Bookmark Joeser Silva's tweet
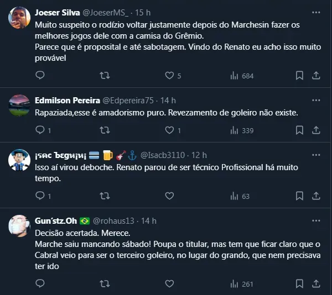Image resolution: width=332 pixels, height=295 pixels. pos(299,75)
